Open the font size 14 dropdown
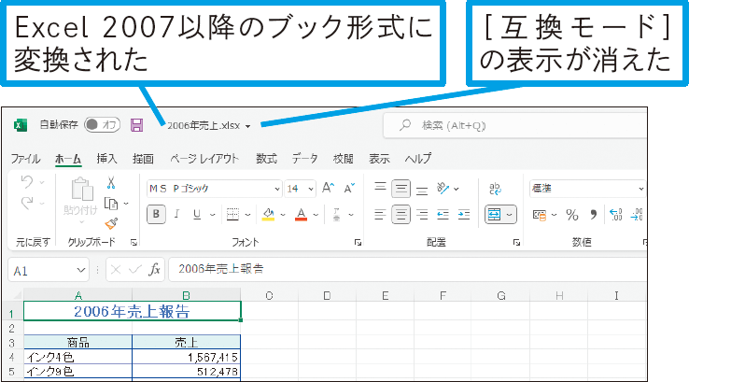This screenshot has width=731, height=382. tap(311, 189)
